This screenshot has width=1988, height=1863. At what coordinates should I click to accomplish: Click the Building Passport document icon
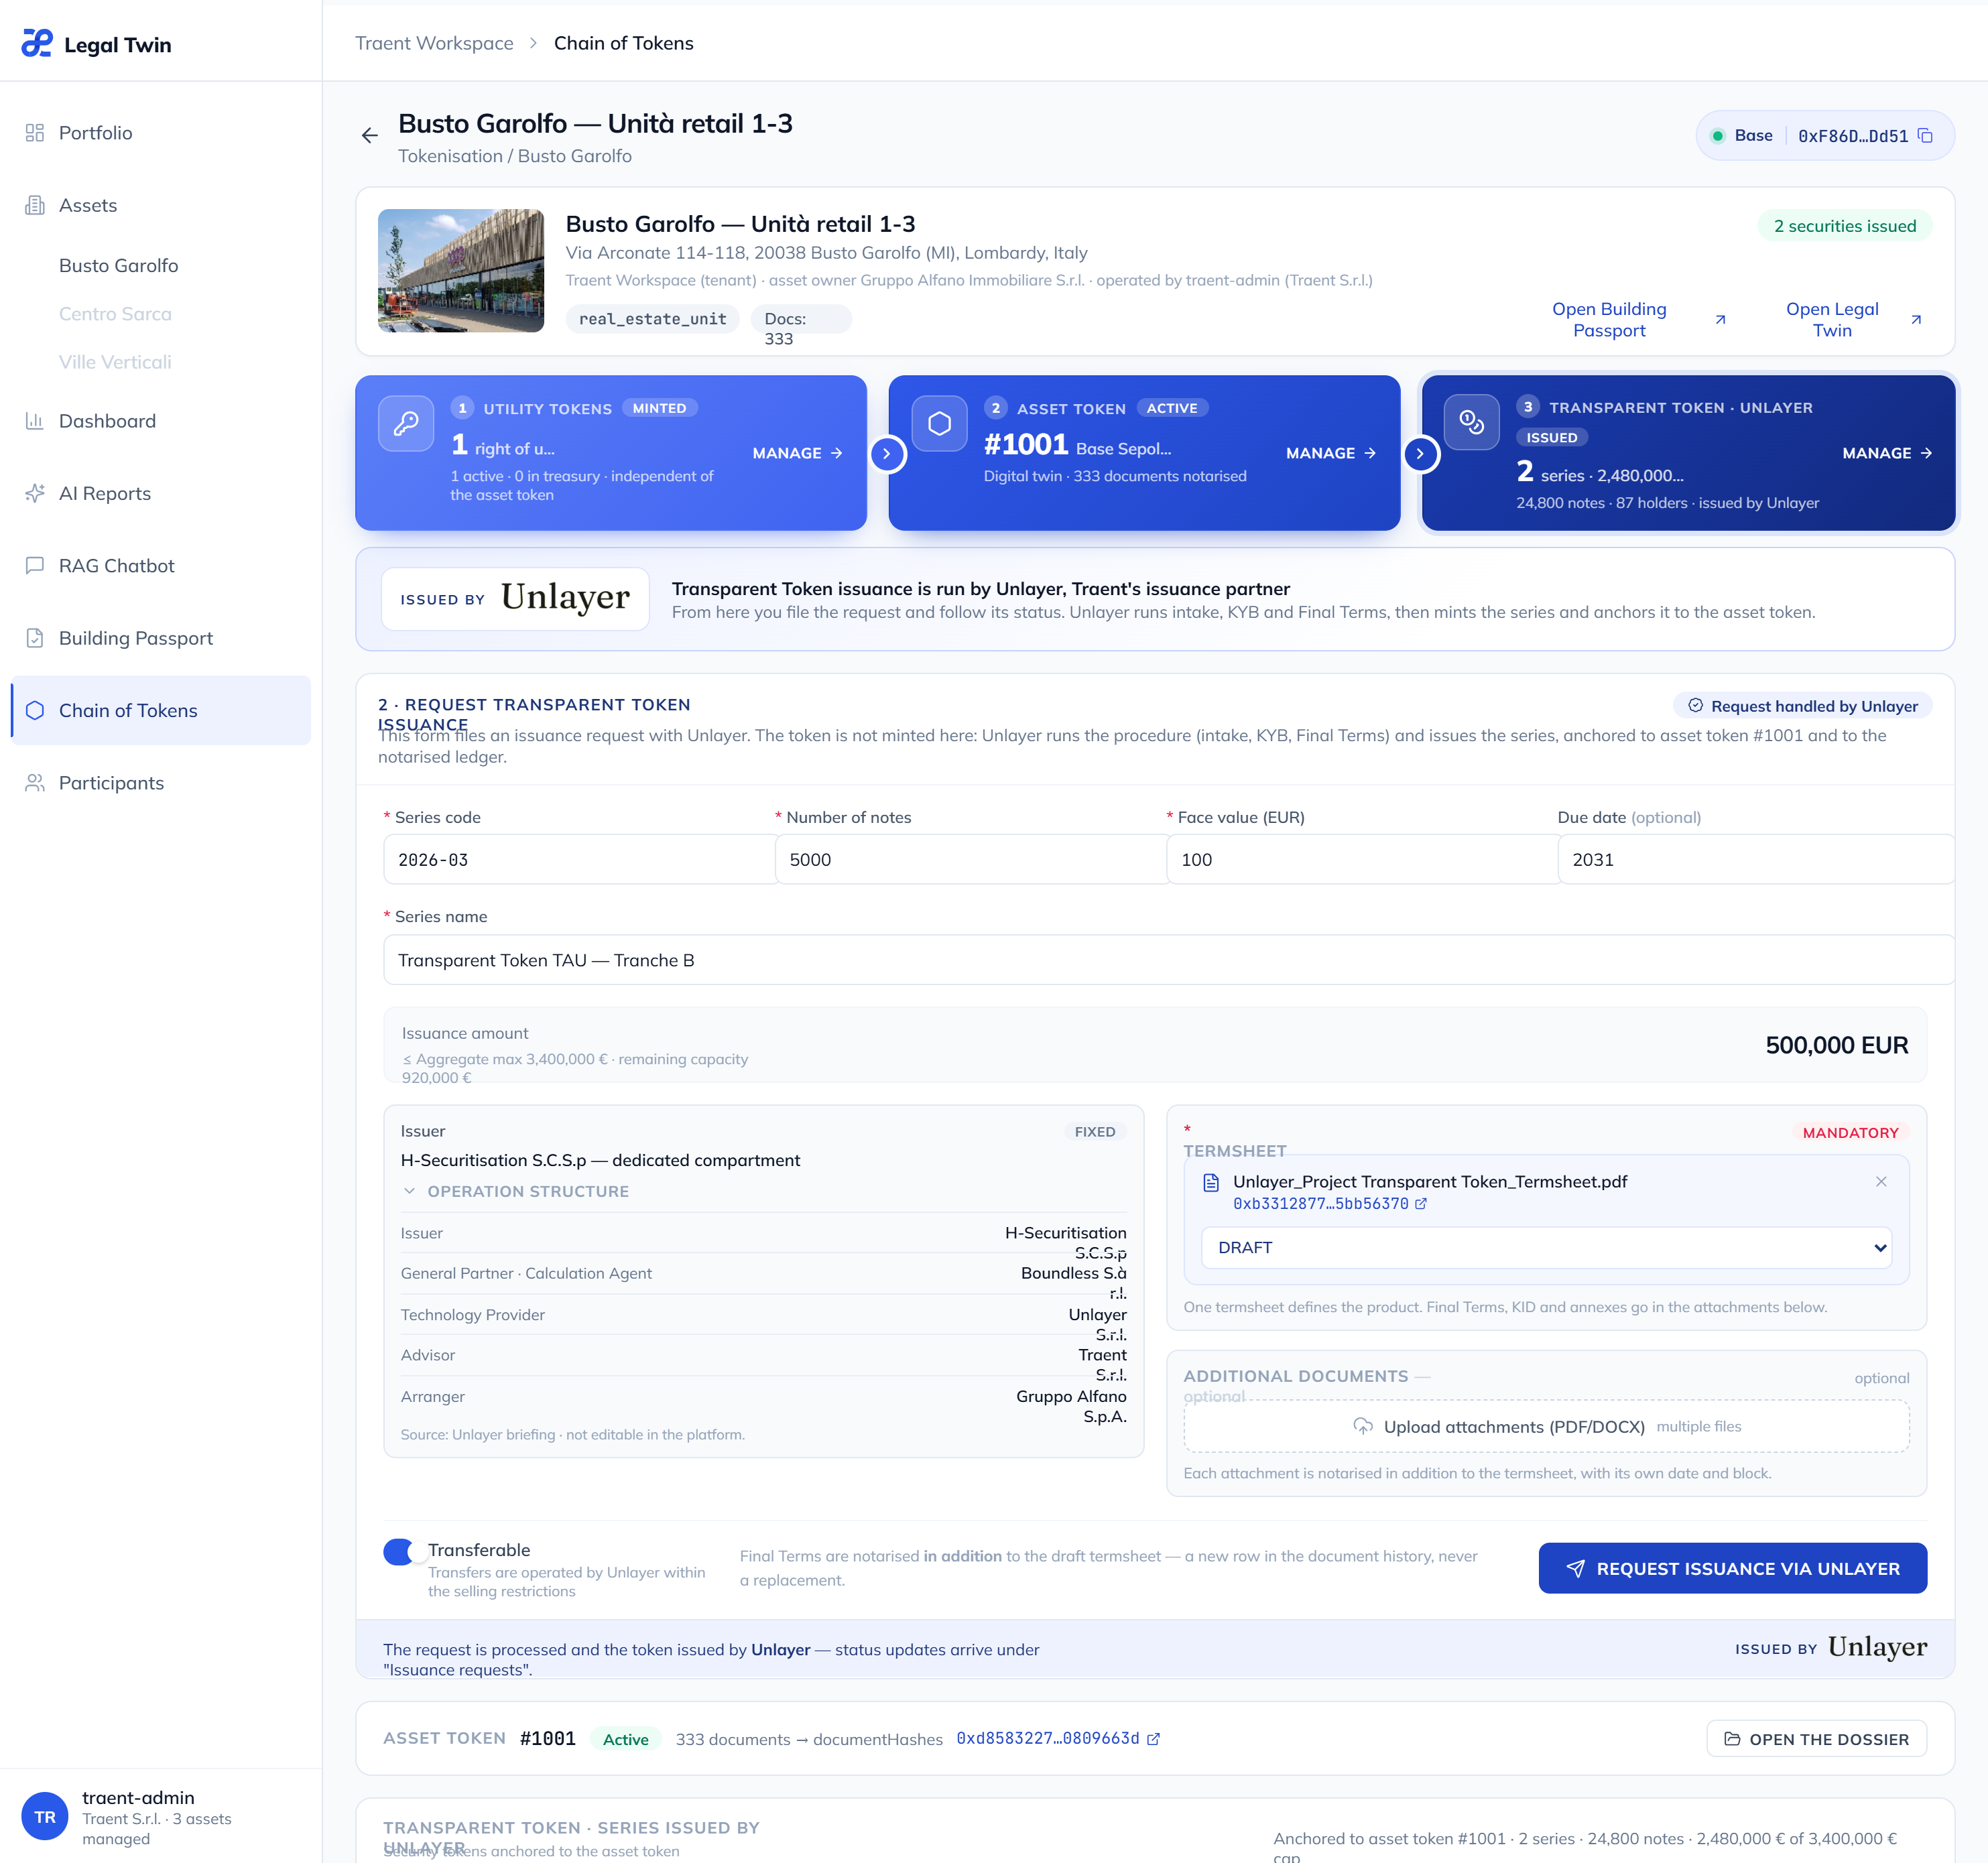(x=35, y=638)
